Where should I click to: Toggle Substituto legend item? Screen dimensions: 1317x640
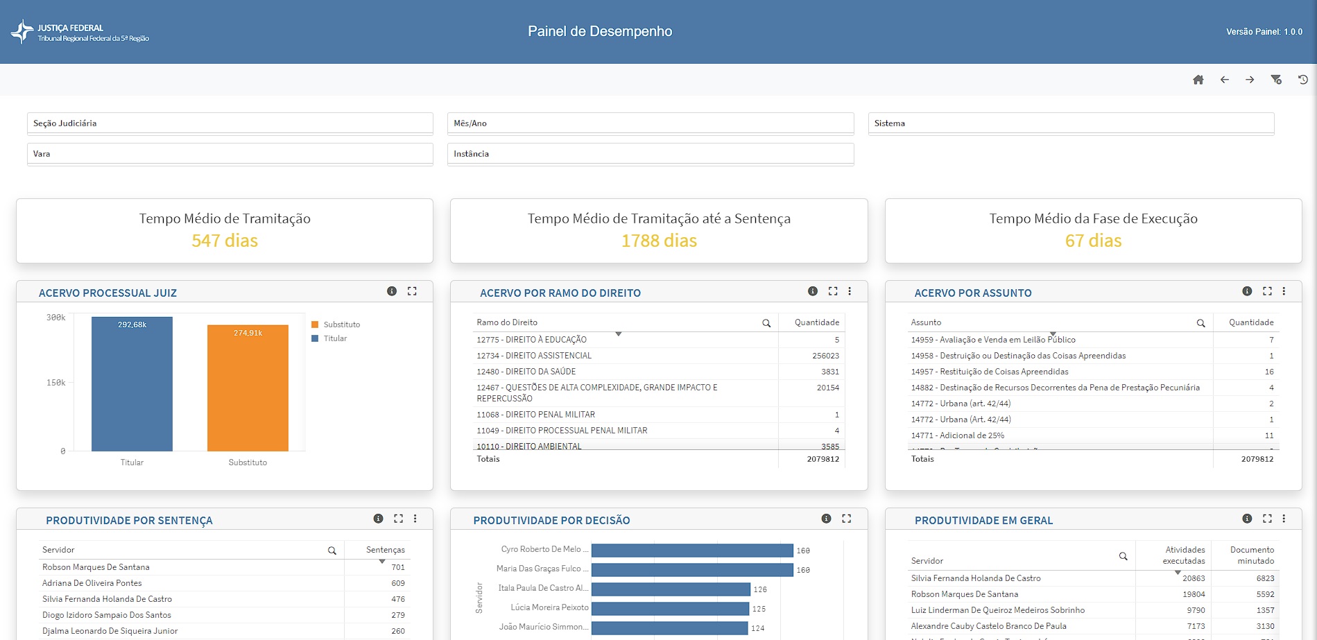(x=336, y=325)
